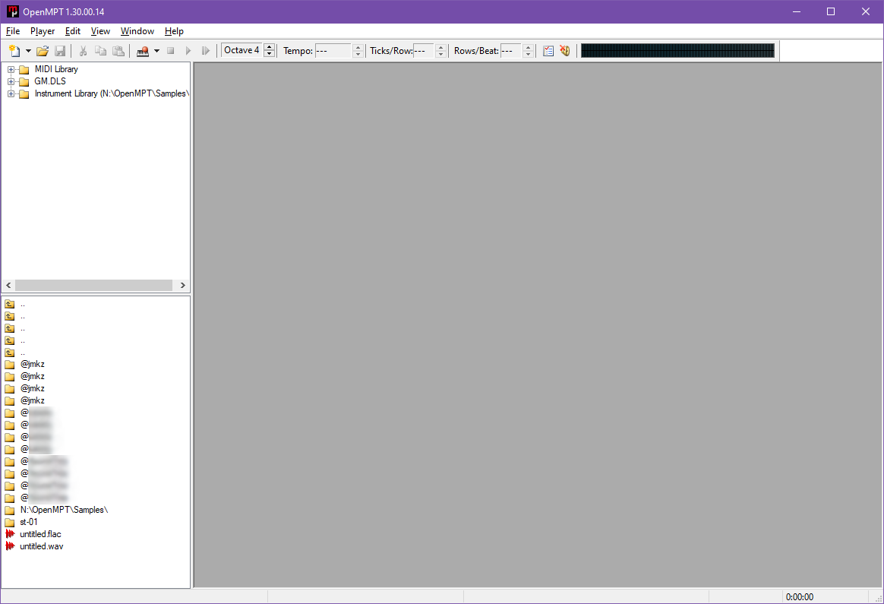Click the Panic speaker icon
The width and height of the screenshot is (884, 604).
[x=564, y=51]
